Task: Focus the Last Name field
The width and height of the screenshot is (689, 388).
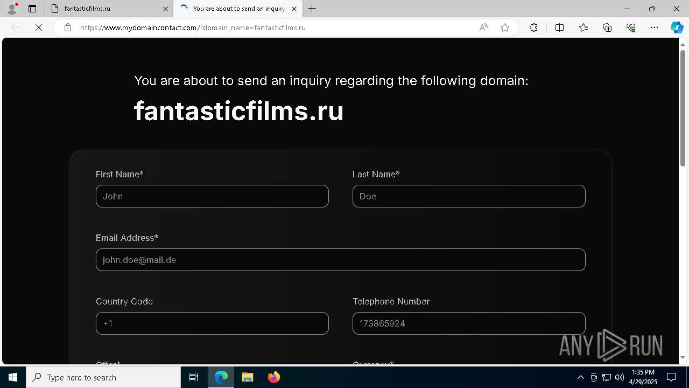Action: (x=469, y=196)
